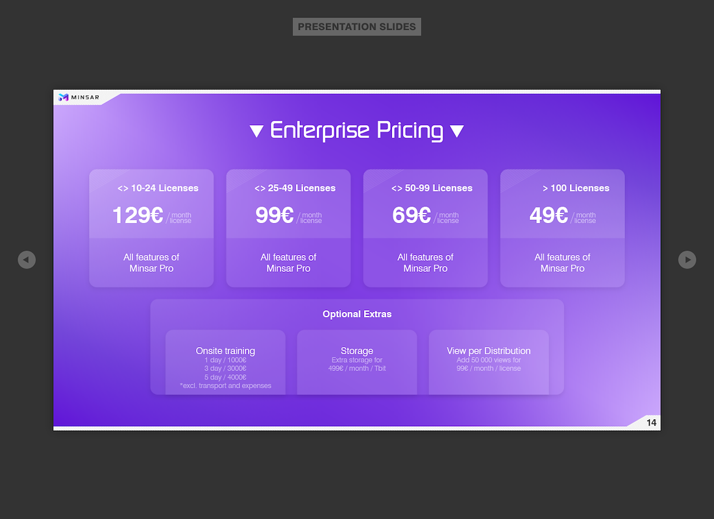Select the 10-24 Licenses pricing card header
Viewport: 714px width, 519px height.
pos(158,188)
